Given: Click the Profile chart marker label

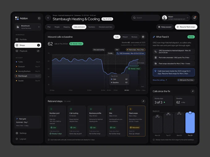Looking at the screenshot, I should point(110,53).
